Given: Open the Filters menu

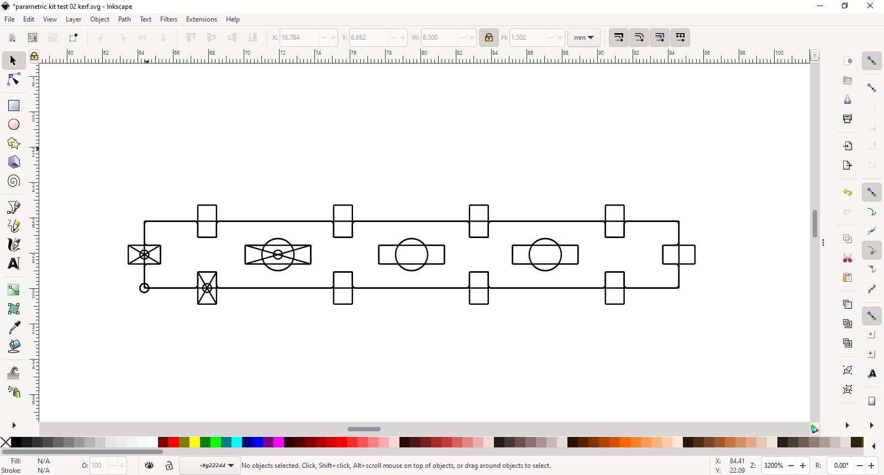Looking at the screenshot, I should 169,19.
